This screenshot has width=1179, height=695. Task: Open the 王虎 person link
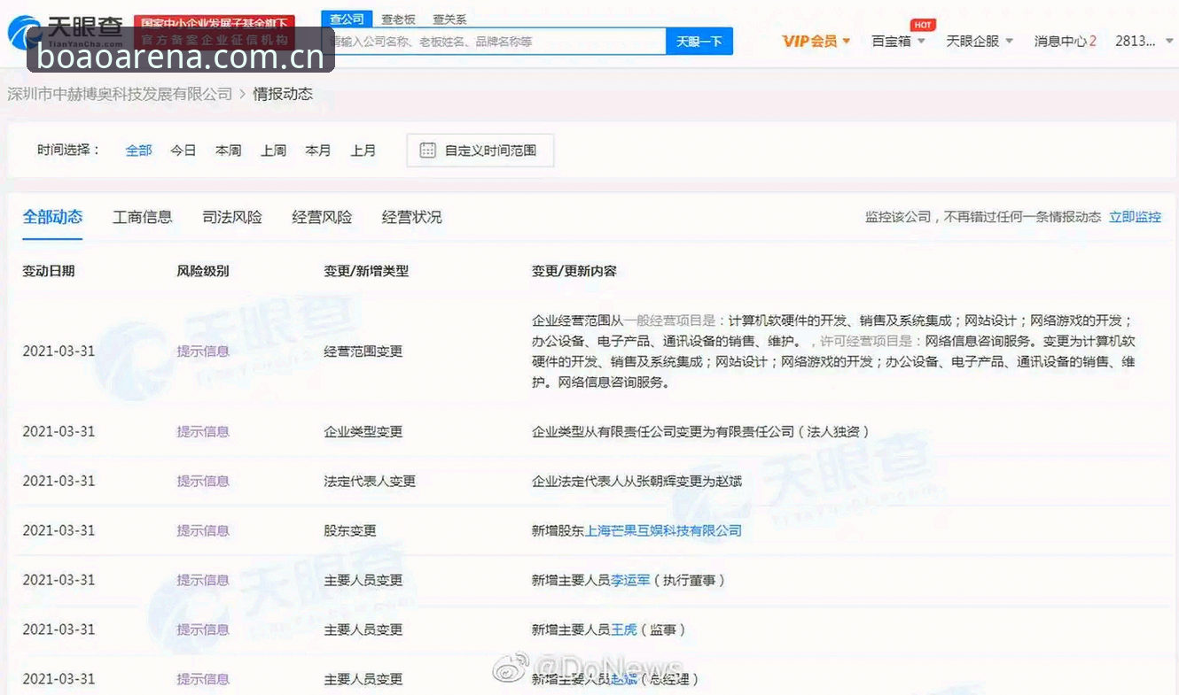(624, 629)
